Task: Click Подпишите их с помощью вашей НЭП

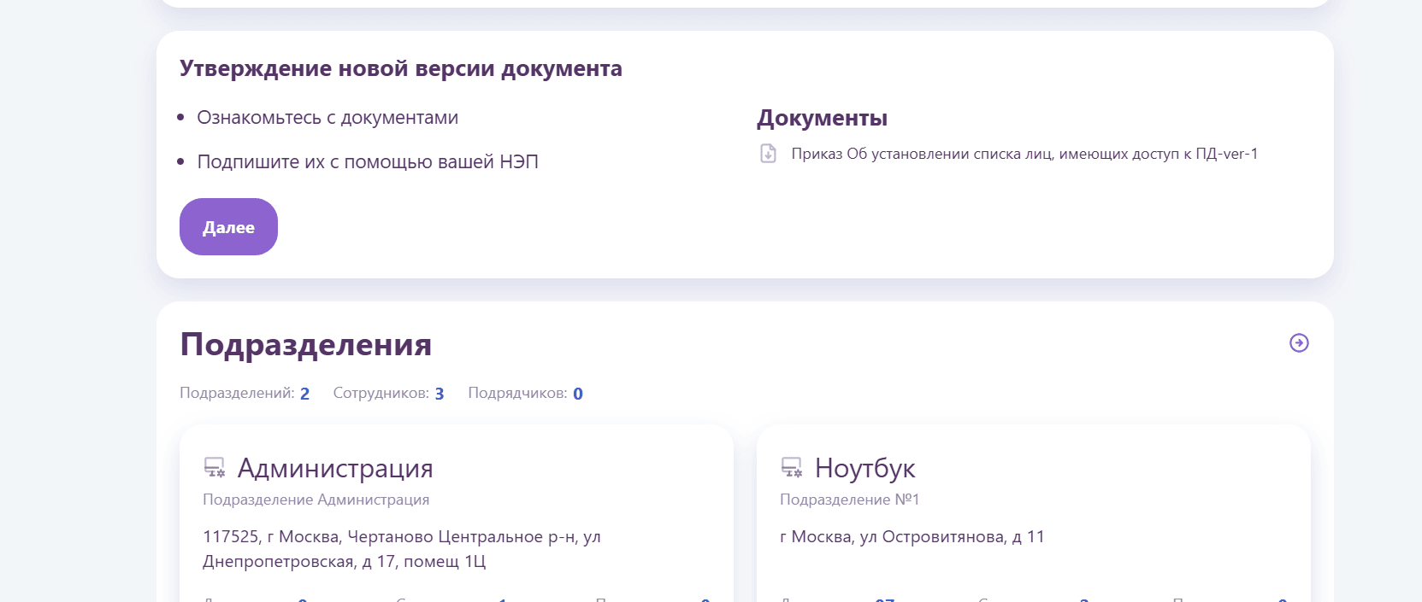Action: 368,161
